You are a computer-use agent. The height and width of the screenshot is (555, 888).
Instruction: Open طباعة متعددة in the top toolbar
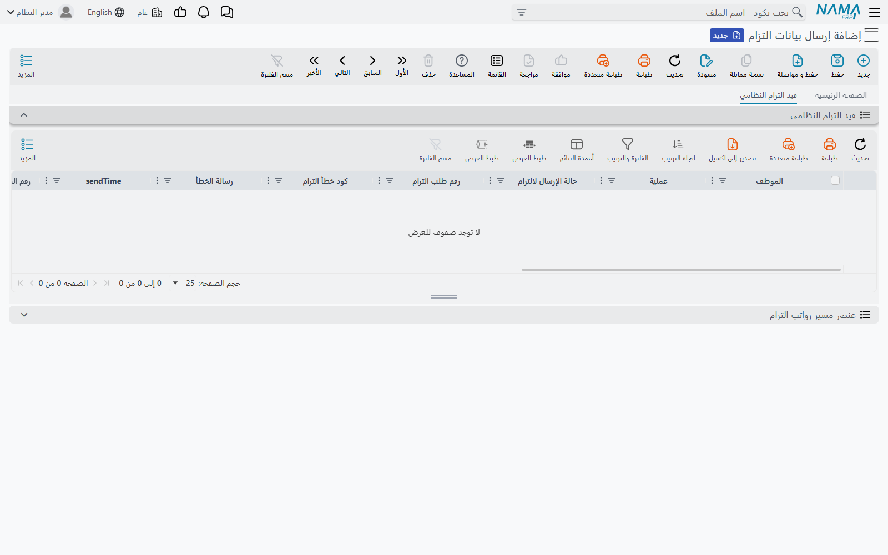pos(603,60)
